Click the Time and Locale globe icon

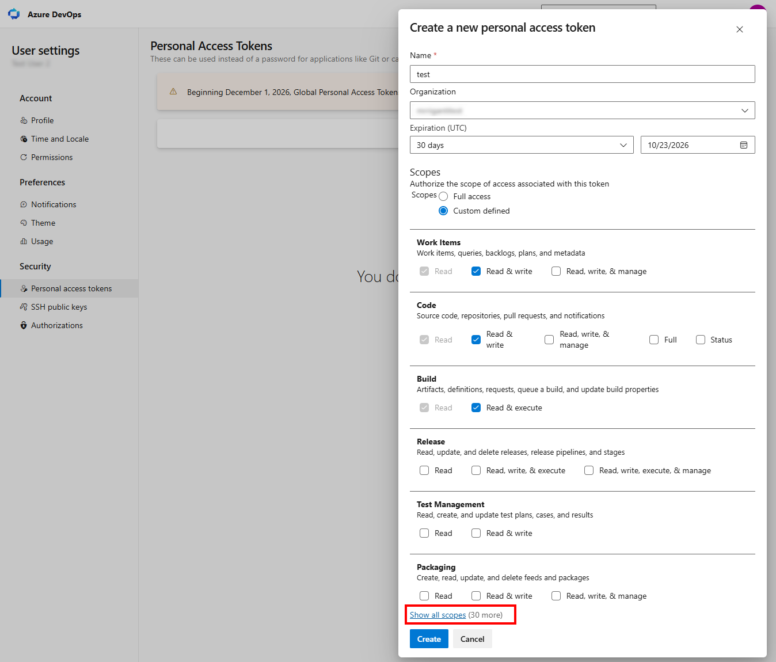click(24, 139)
